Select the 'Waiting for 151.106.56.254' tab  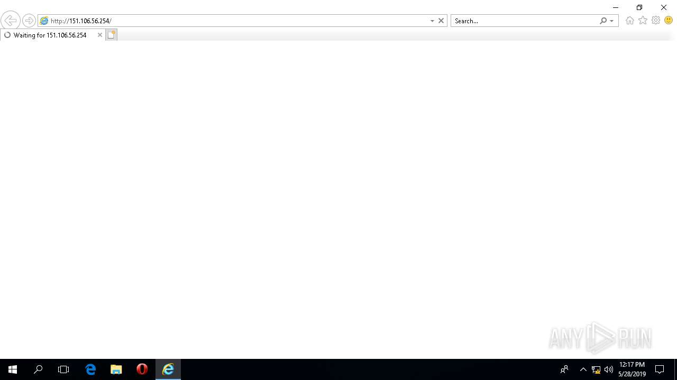click(52, 35)
